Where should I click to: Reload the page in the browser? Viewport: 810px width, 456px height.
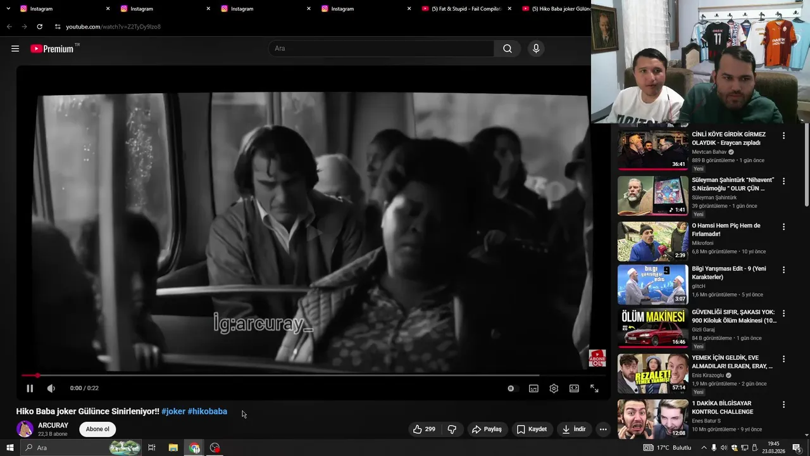[x=39, y=27]
